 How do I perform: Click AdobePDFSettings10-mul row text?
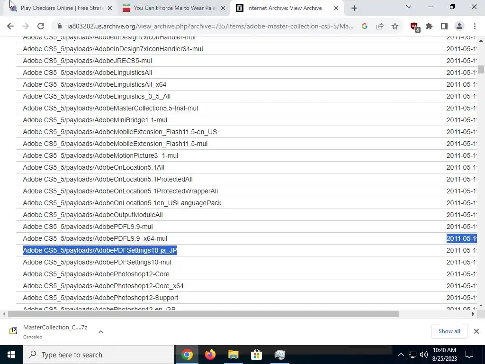pos(97,262)
